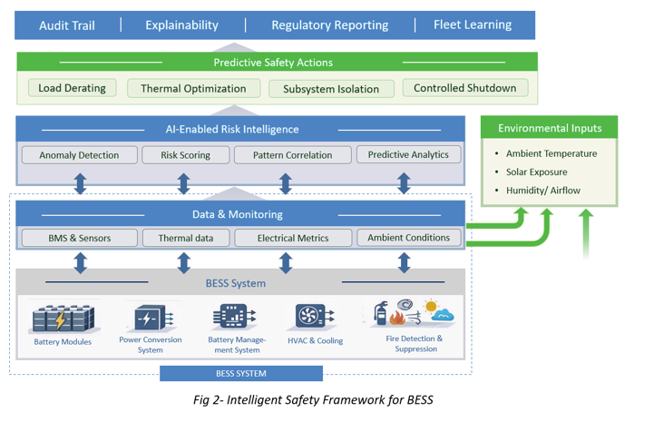Click the blue BESS SYSTEM label bar
The width and height of the screenshot is (654, 422).
241,373
